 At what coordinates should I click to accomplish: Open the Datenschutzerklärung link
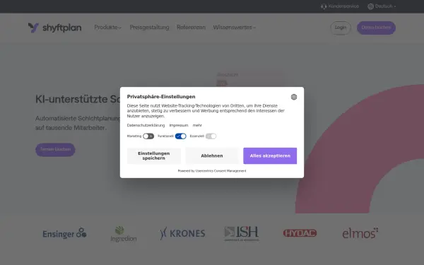146,125
